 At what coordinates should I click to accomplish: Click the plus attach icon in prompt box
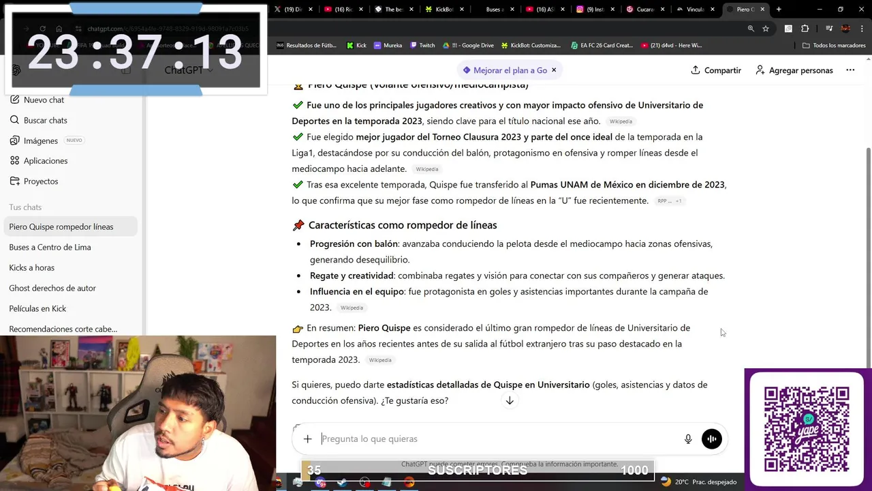click(307, 439)
